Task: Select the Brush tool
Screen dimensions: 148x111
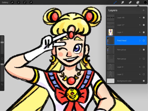Action: [x=115, y=2]
